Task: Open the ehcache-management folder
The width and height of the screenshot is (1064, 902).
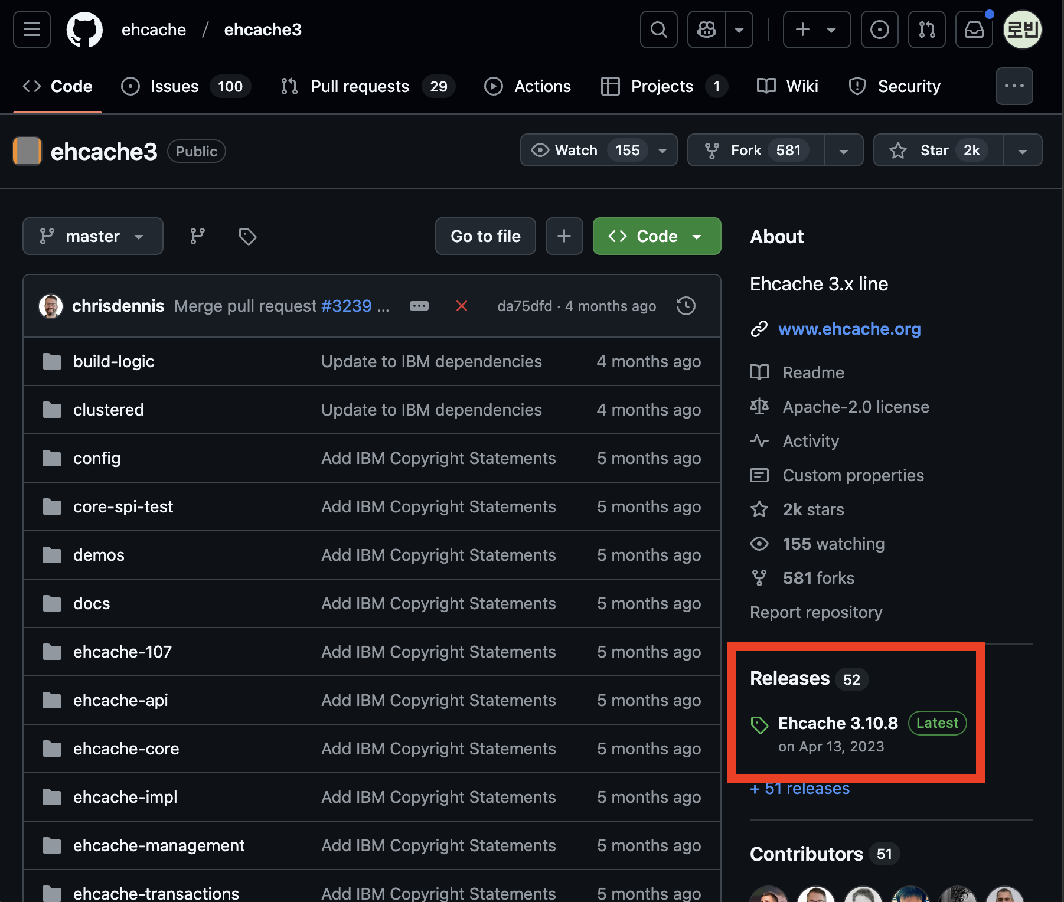Action: [159, 845]
